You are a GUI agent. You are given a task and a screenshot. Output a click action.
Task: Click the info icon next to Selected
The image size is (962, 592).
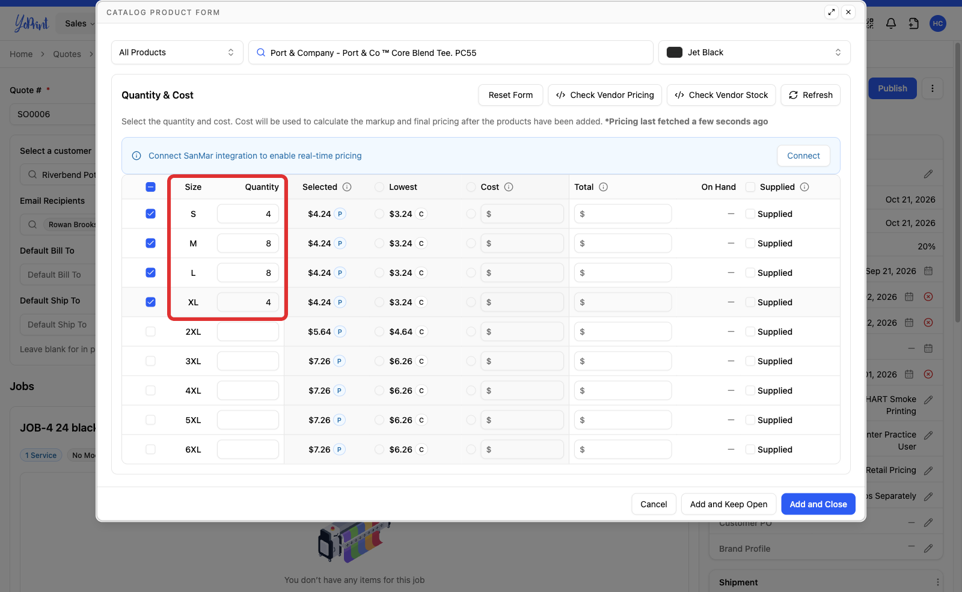tap(347, 187)
